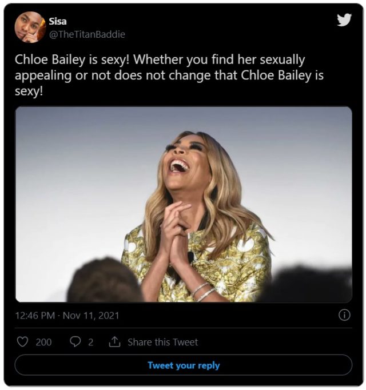Image resolution: width=366 pixels, height=390 pixels.
Task: Click the share arrow icon
Action: (x=113, y=342)
